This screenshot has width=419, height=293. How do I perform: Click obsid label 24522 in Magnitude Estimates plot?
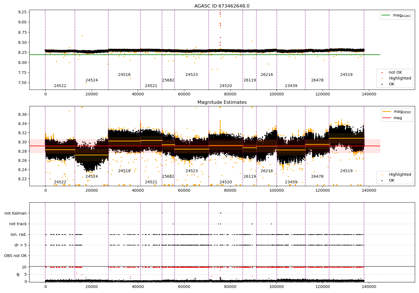click(60, 182)
